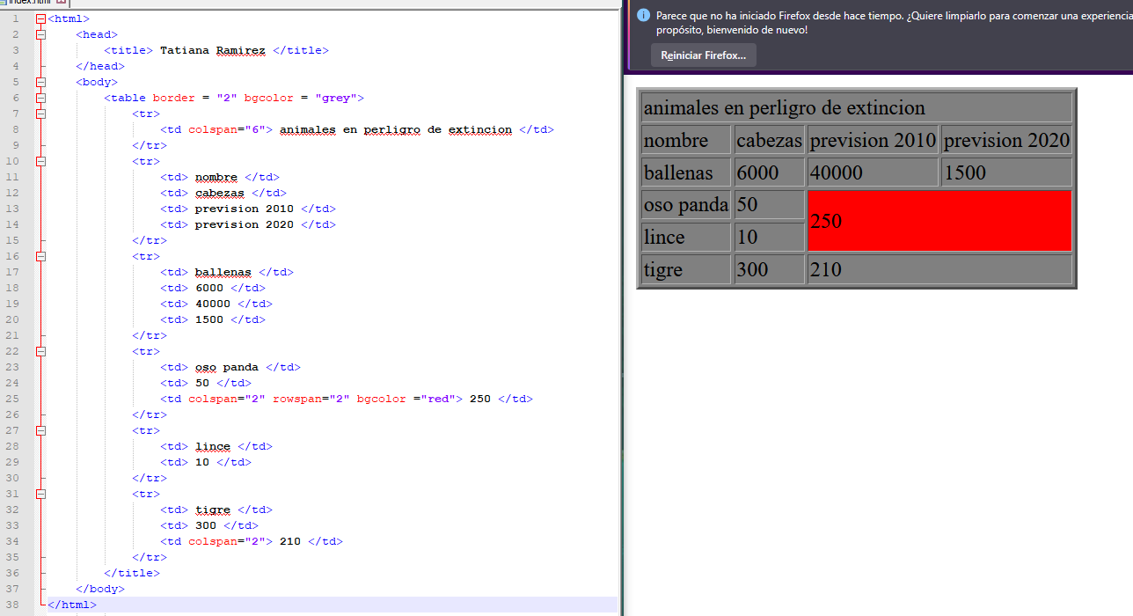Place cursor on 'Tatiana Ramirez' title text
Viewport: 1133px width, 616px height.
[x=212, y=50]
